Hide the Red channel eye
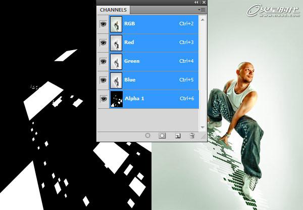Image resolution: width=303 pixels, height=210 pixels. [103, 43]
